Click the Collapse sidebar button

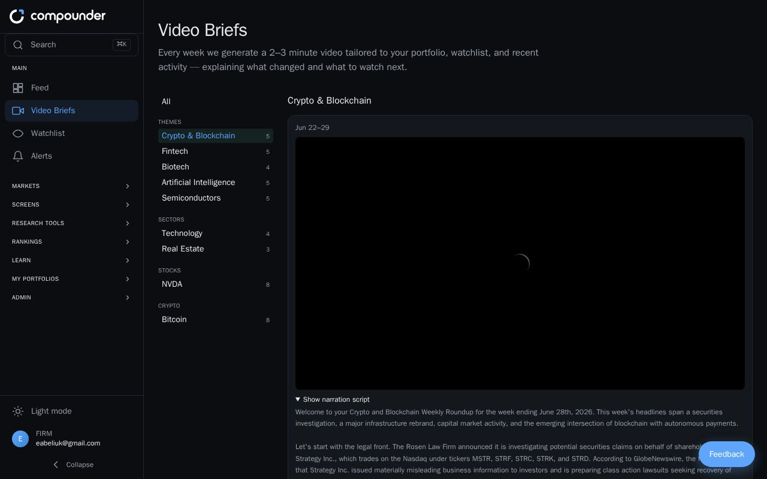71,465
